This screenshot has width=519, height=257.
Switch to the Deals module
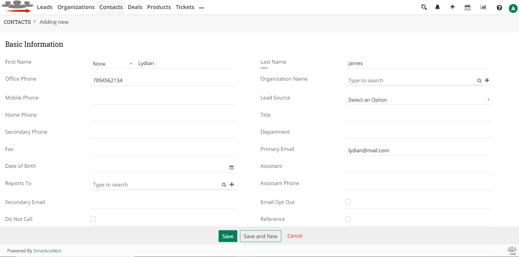[x=135, y=7]
